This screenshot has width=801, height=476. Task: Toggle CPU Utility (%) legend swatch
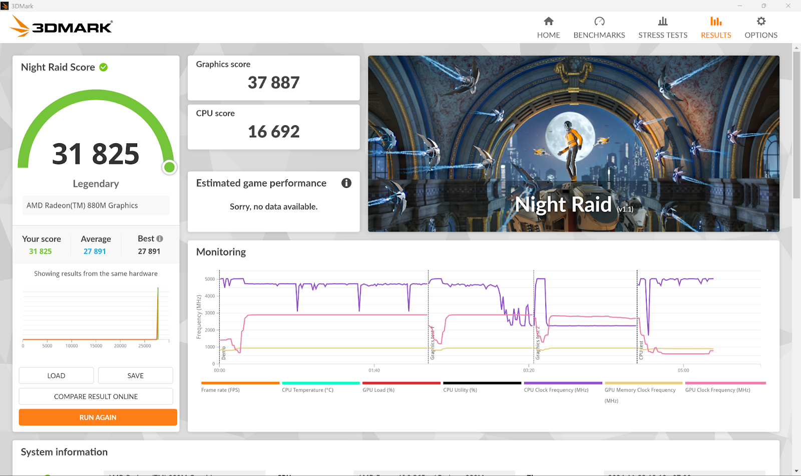click(482, 383)
